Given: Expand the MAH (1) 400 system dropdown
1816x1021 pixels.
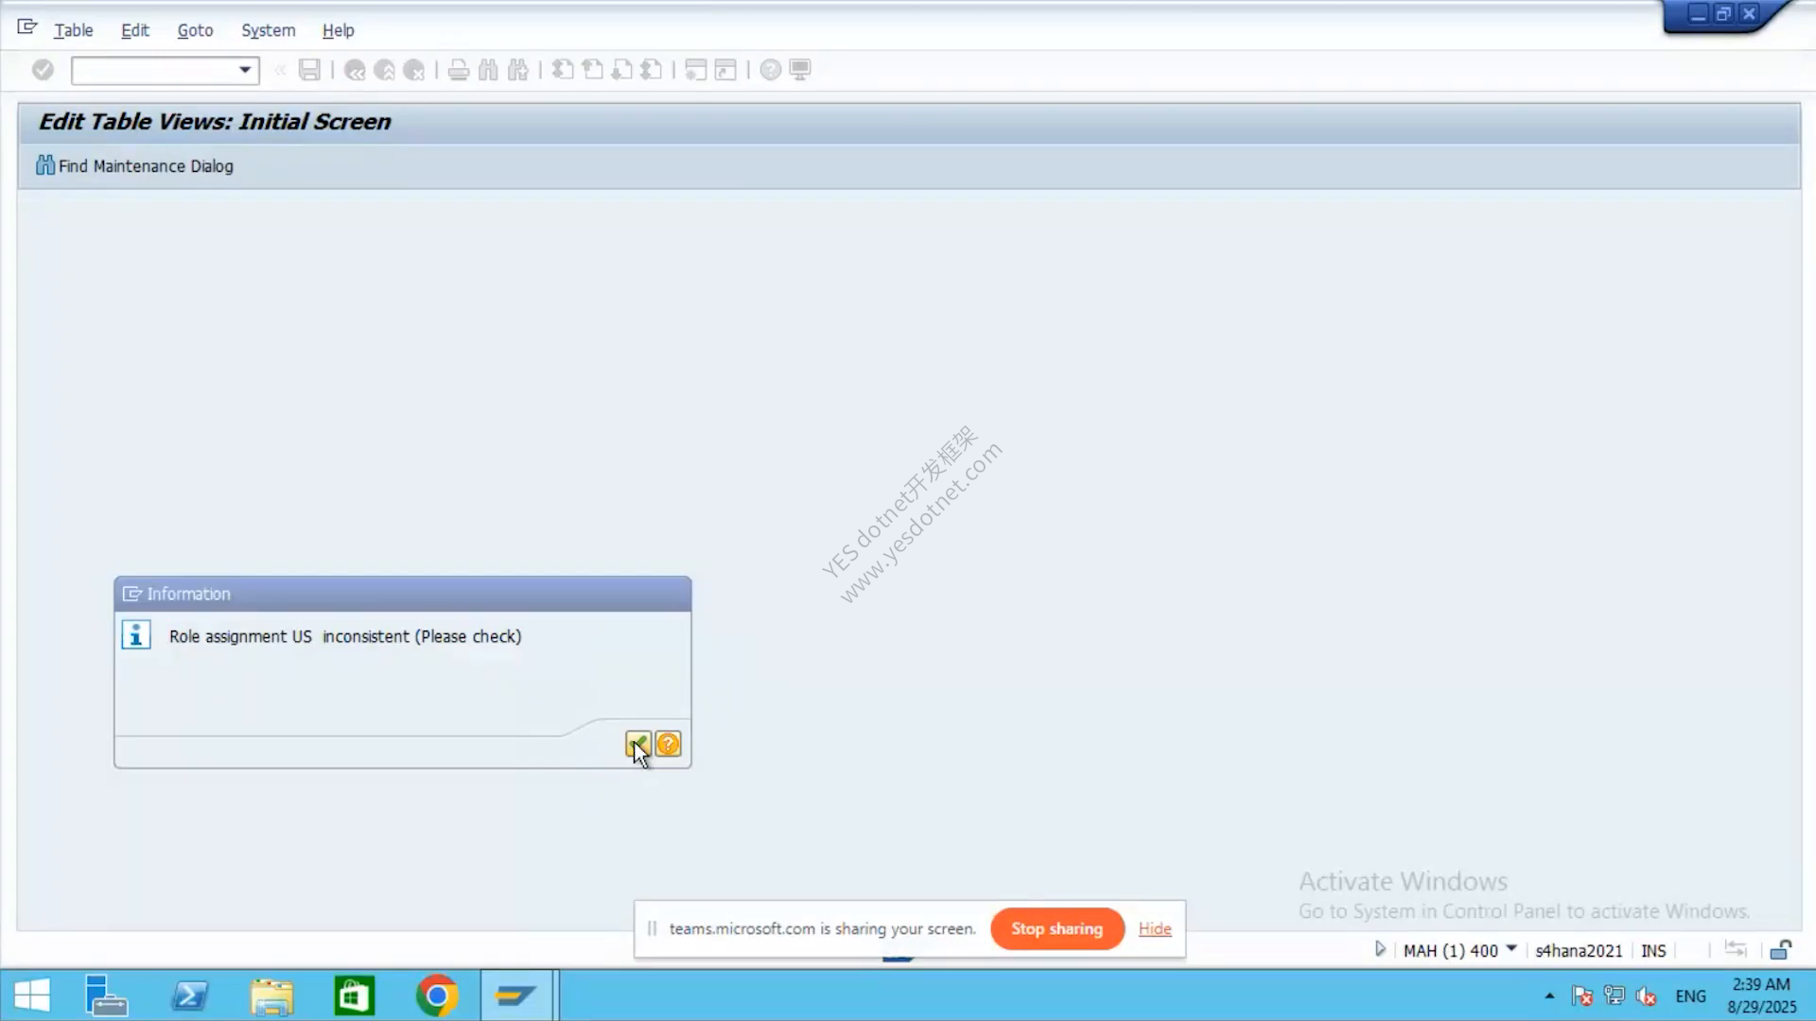Looking at the screenshot, I should [1511, 948].
